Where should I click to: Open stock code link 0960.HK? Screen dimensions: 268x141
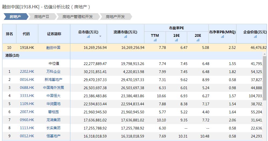pos(27,120)
